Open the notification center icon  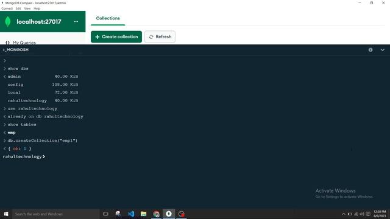pos(368,214)
